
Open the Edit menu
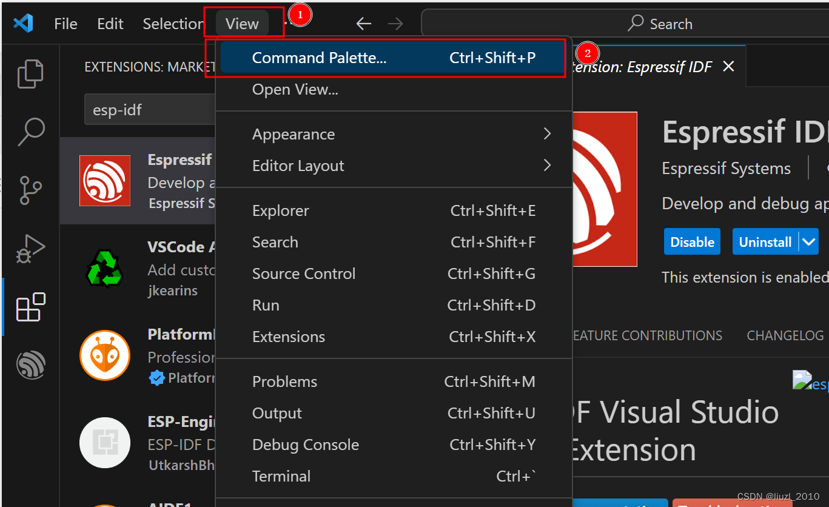click(x=109, y=23)
